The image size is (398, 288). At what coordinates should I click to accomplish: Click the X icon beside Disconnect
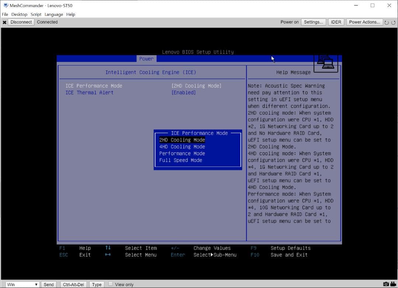(x=4, y=22)
